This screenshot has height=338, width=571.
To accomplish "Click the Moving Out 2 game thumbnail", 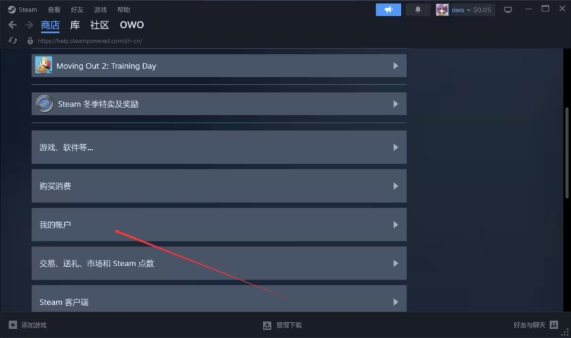I will point(43,65).
